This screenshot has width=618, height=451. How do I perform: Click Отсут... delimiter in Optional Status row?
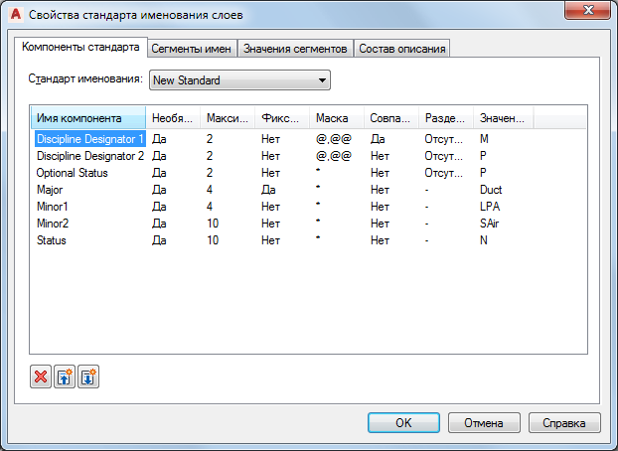pyautogui.click(x=444, y=173)
